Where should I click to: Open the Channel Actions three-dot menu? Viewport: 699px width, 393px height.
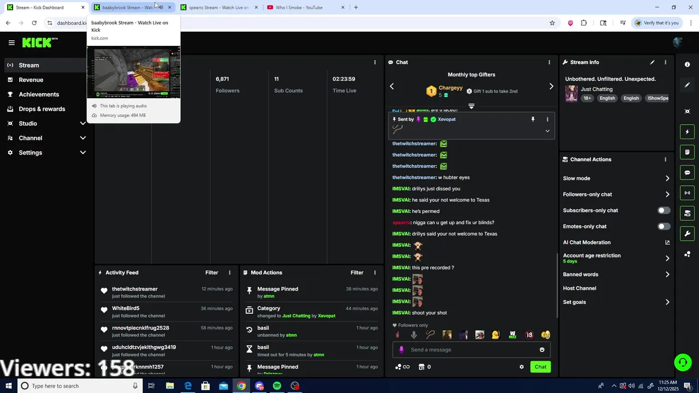click(x=665, y=159)
